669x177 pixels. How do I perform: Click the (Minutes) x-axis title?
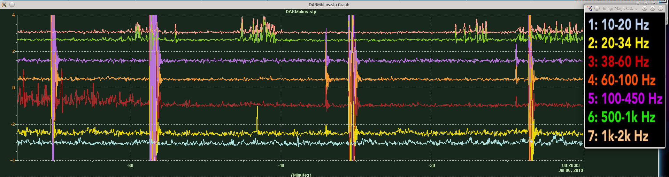[x=301, y=175]
